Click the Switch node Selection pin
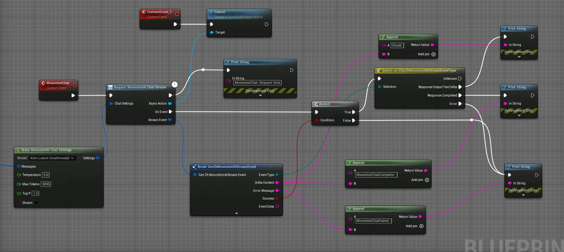 [379, 87]
